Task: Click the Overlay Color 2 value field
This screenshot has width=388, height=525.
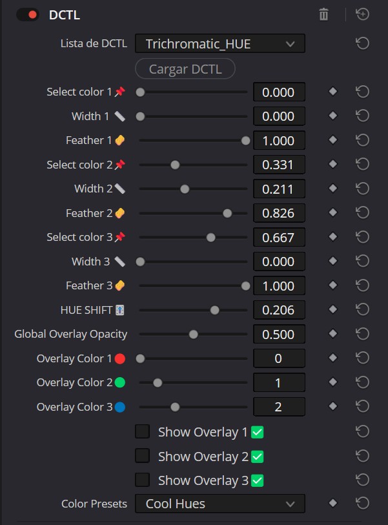Action: tap(278, 383)
